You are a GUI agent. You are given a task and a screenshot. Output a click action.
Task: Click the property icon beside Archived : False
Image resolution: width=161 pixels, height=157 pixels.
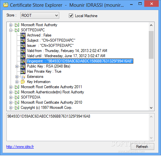click(23, 35)
